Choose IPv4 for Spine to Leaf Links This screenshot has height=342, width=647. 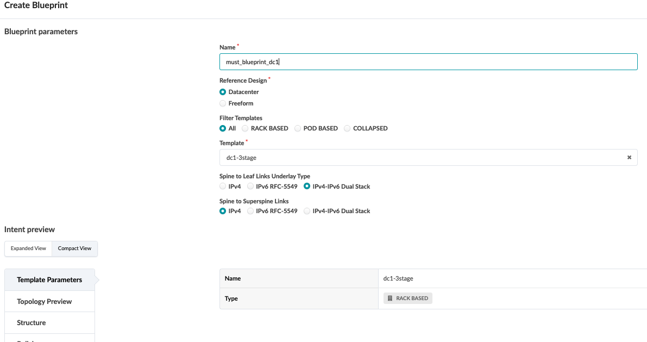point(223,186)
